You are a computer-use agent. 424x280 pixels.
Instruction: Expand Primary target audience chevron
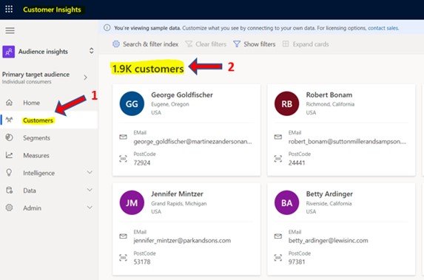coord(85,78)
